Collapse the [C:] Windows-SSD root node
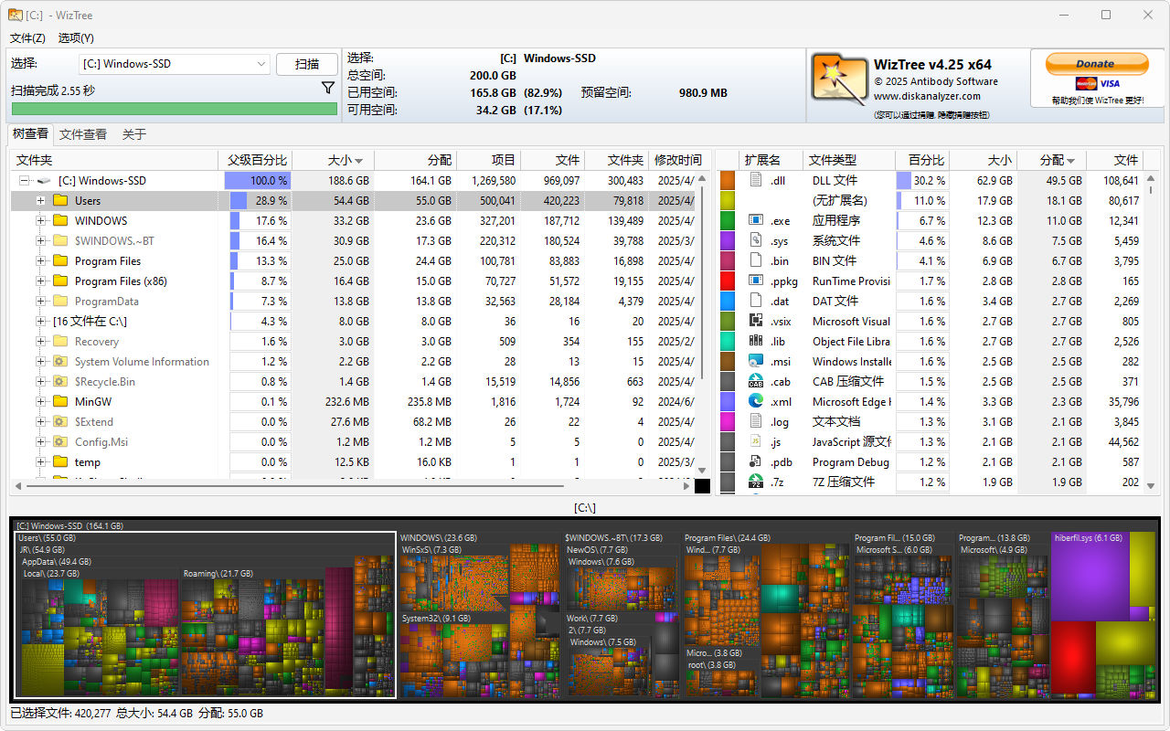Image resolution: width=1170 pixels, height=731 pixels. coord(24,180)
